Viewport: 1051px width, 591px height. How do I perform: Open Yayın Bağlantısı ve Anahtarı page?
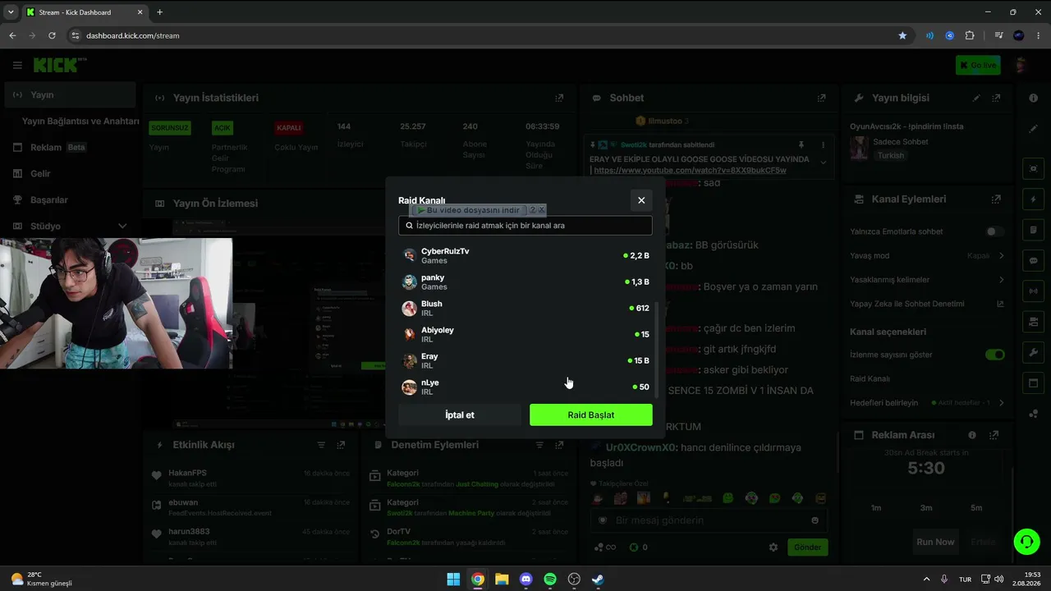80,121
